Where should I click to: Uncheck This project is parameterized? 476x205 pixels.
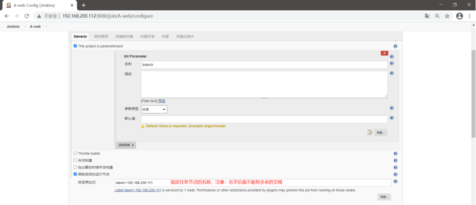click(x=75, y=46)
